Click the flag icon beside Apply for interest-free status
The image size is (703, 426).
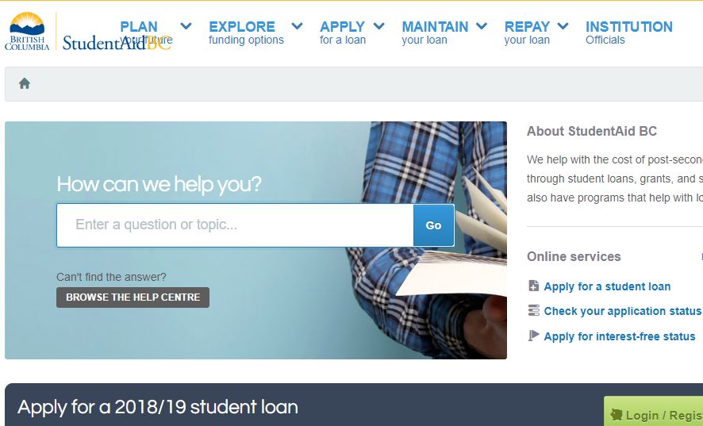point(533,336)
